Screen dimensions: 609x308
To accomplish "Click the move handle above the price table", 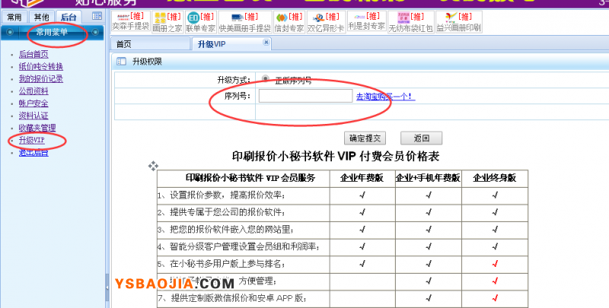I will 153,166.
